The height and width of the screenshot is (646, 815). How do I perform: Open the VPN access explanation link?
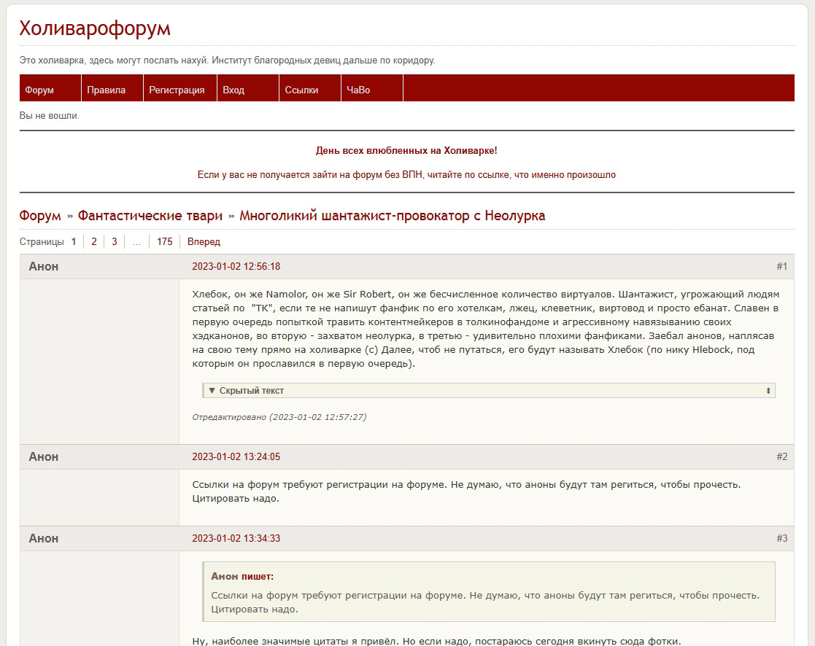[406, 175]
